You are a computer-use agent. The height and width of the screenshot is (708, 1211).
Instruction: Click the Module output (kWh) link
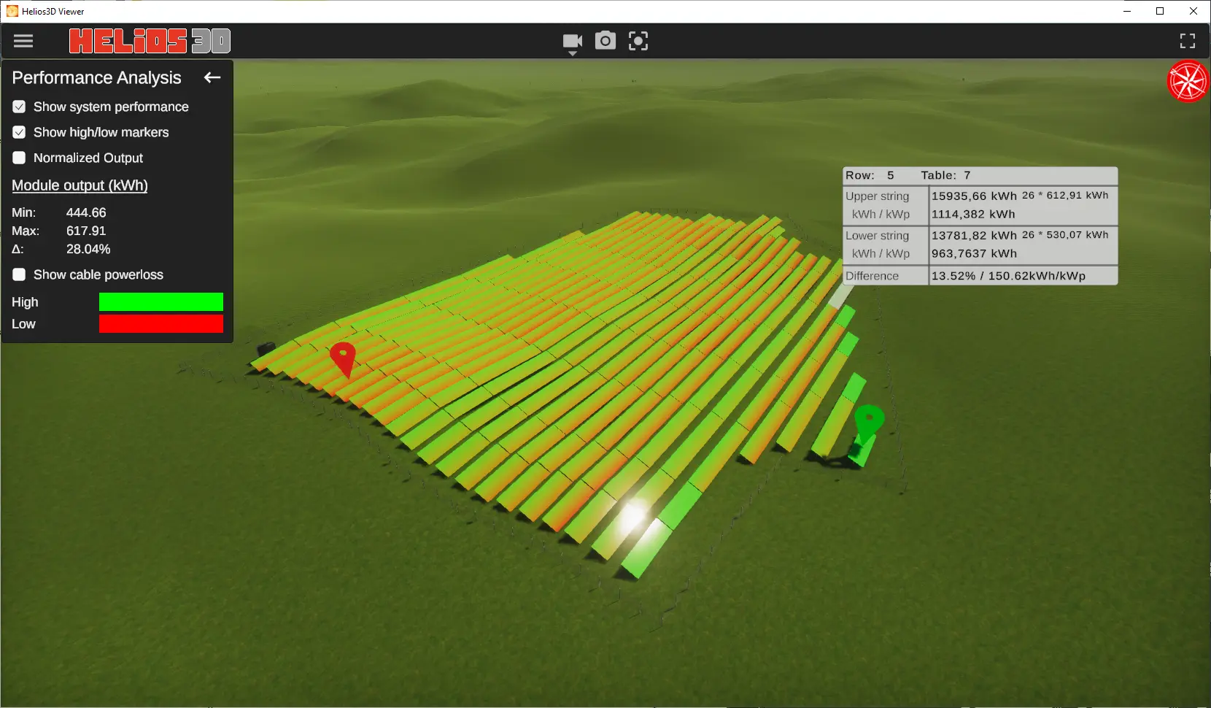click(80, 185)
